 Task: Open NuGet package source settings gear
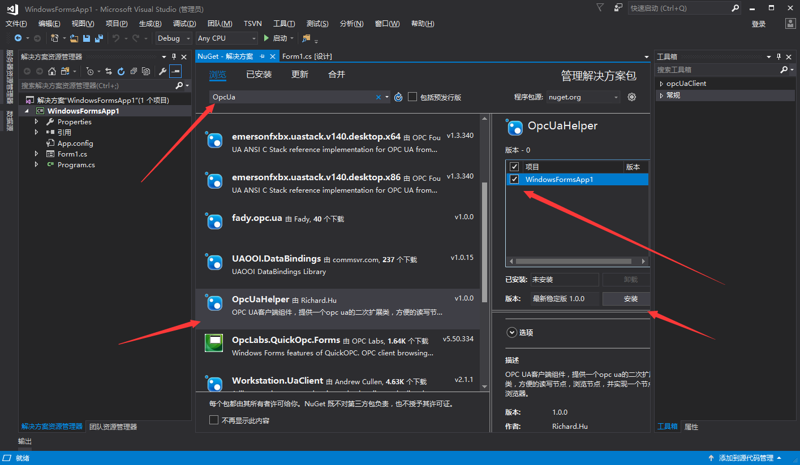pyautogui.click(x=632, y=97)
